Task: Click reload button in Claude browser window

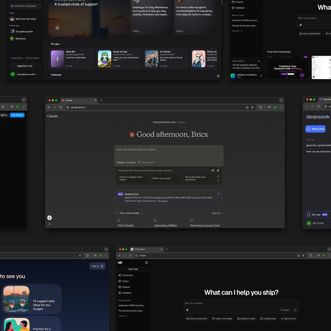Action: tap(61, 107)
